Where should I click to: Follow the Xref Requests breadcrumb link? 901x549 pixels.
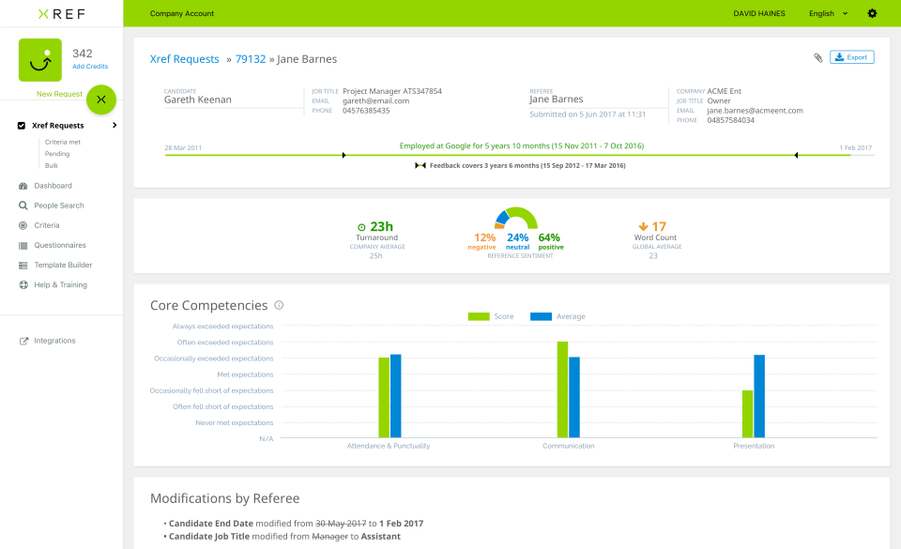tap(184, 58)
